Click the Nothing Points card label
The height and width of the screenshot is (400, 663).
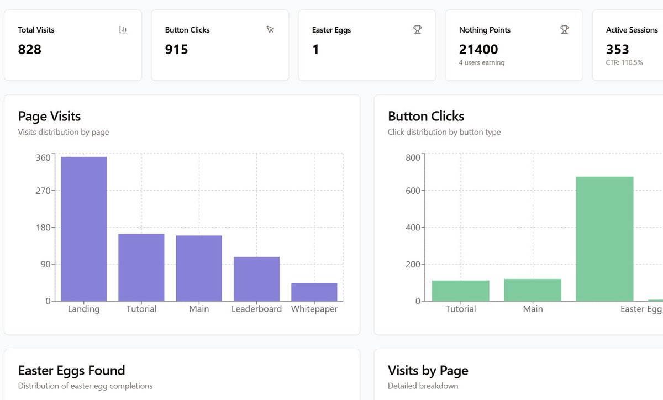[485, 30]
